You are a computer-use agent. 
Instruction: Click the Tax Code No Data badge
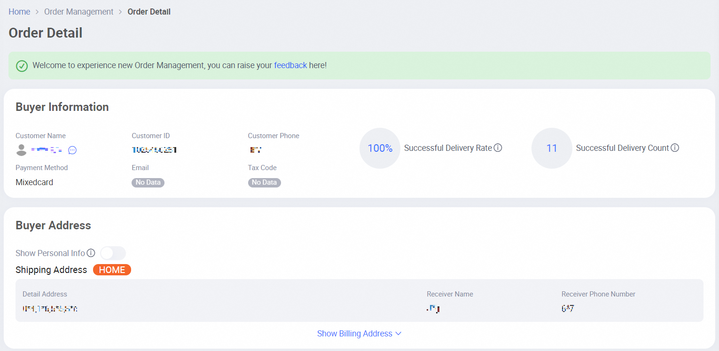[x=264, y=182]
